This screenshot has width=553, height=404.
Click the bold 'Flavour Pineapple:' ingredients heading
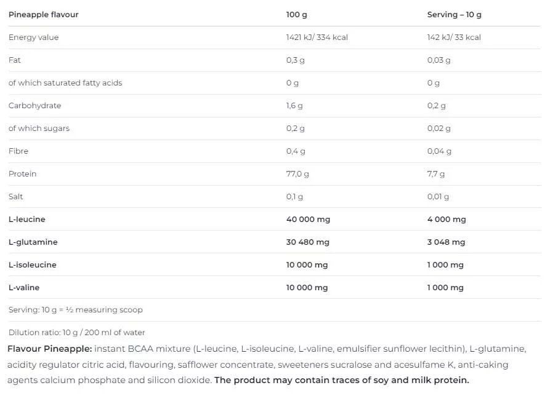49,349
